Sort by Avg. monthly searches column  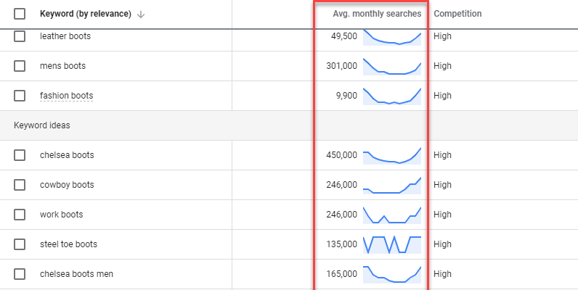[x=376, y=14]
